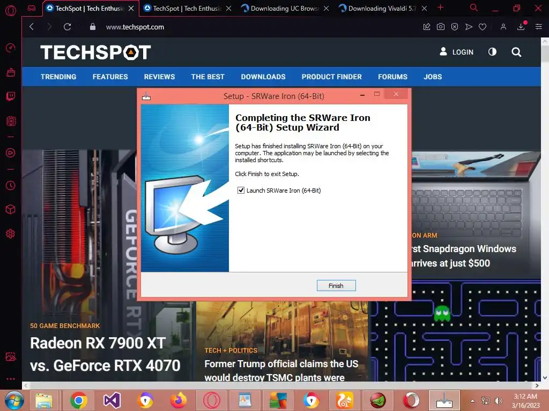Open the edit/pencil icon in address bar
The image size is (549, 411).
(426, 27)
